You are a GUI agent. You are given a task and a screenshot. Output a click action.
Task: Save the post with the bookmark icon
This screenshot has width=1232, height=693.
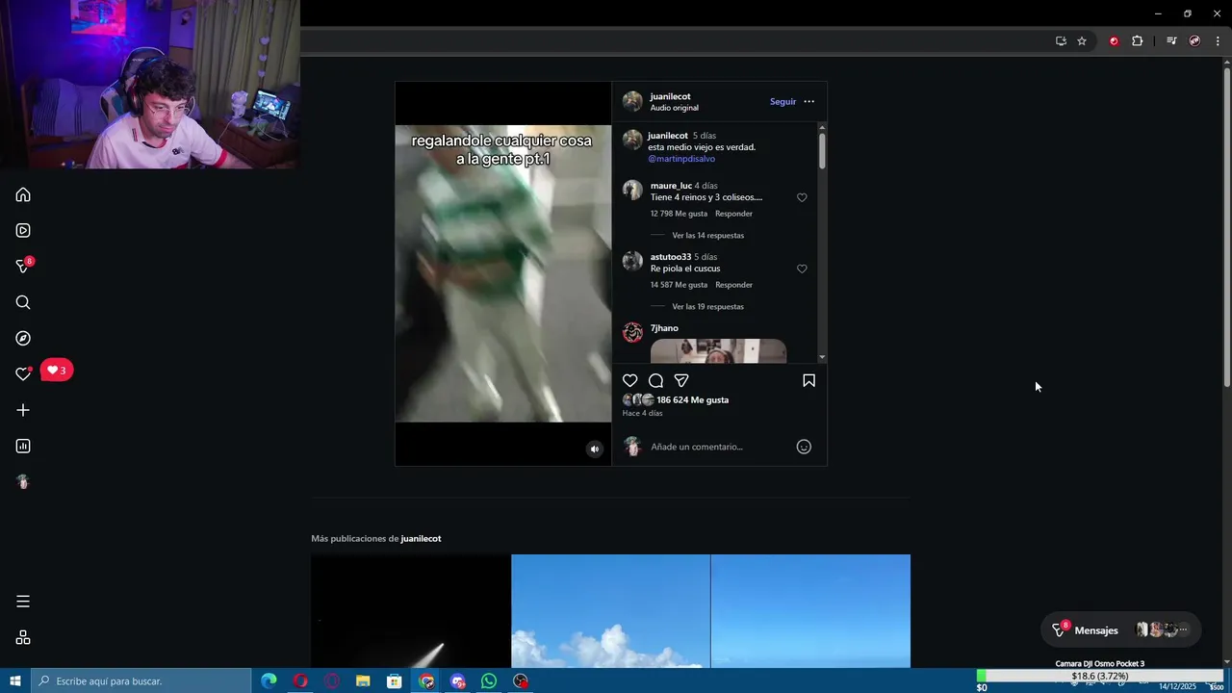[808, 380]
